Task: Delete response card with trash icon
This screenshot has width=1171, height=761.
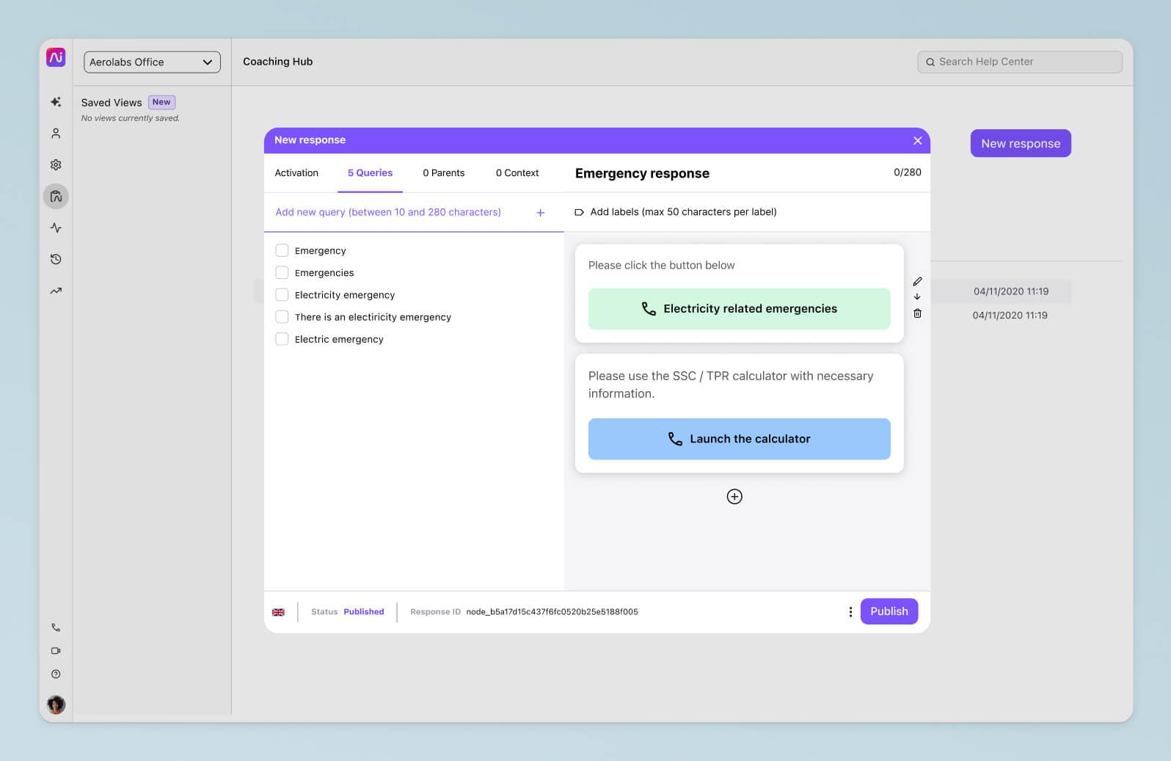Action: click(x=917, y=313)
